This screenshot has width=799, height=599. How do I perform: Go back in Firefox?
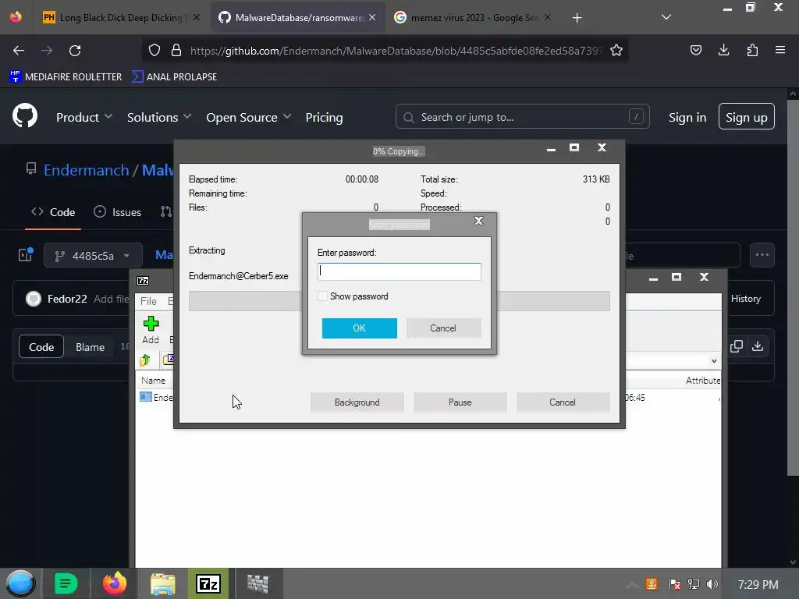(x=19, y=50)
